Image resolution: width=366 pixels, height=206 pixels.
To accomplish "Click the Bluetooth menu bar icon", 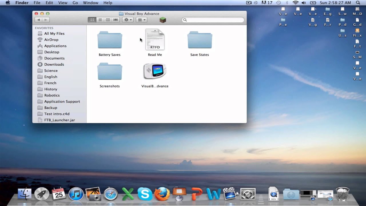I will click(287, 3).
